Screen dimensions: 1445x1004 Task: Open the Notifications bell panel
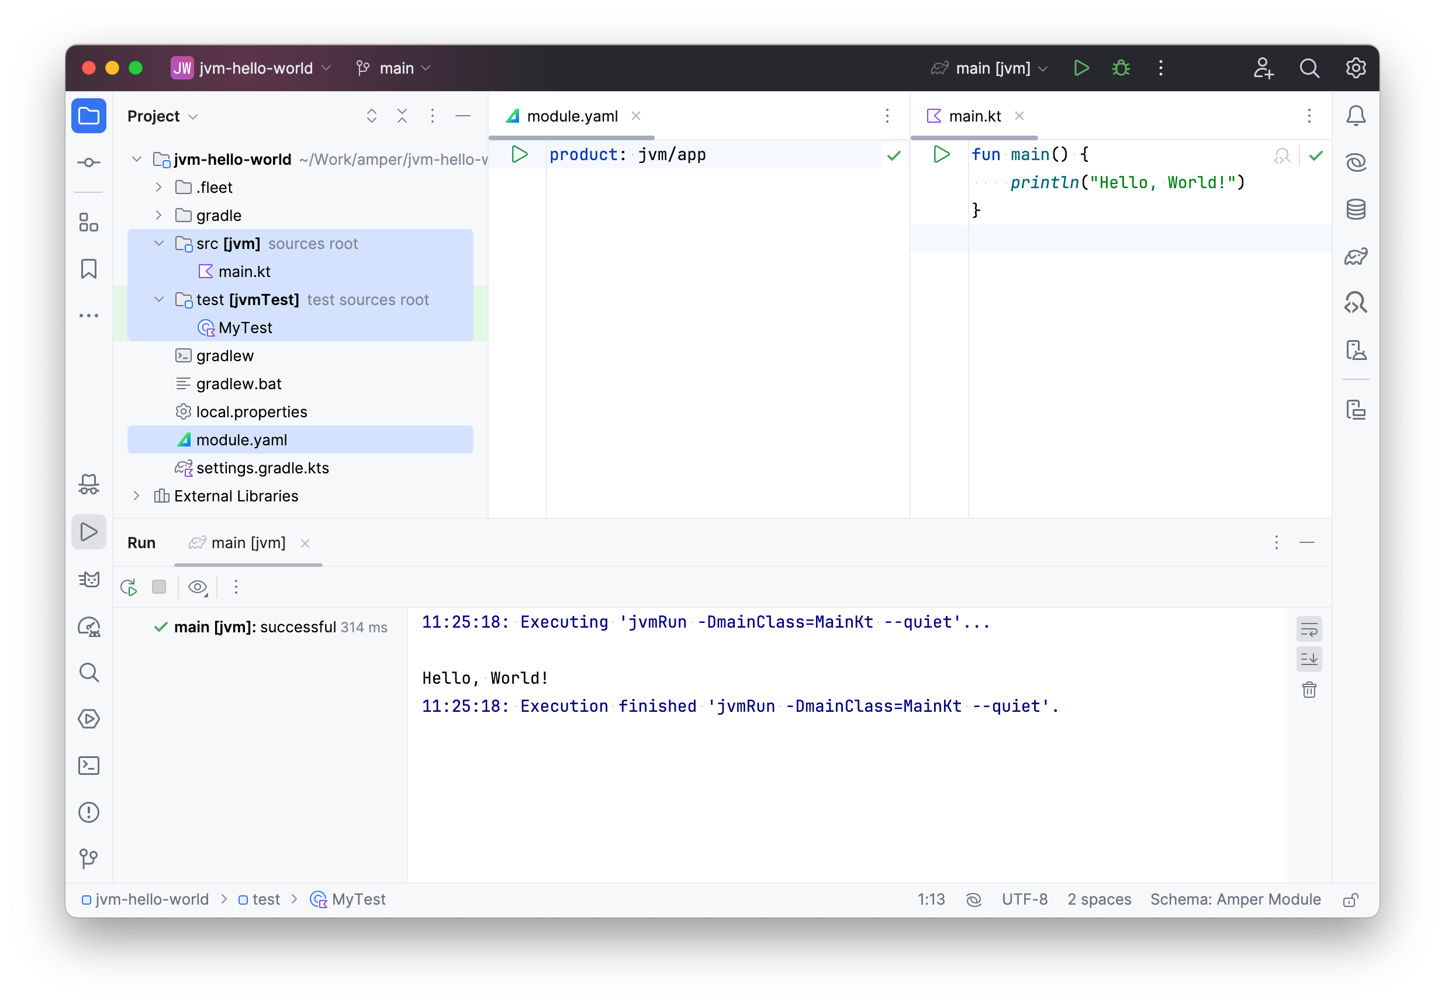point(1355,116)
